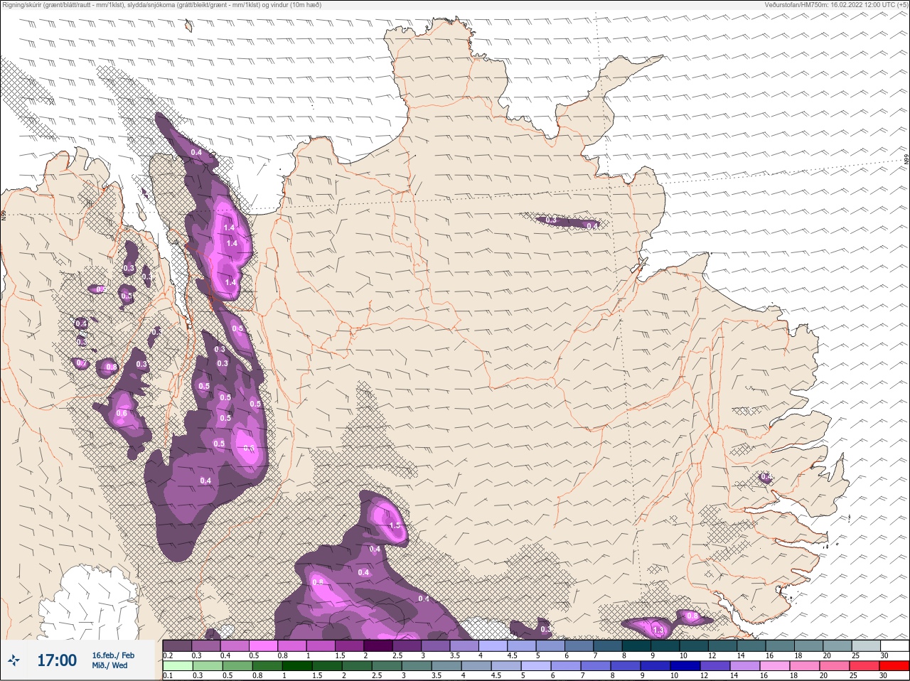910x681 pixels.
Task: Click the '1.5' snowfall value on the map
Action: coord(395,525)
